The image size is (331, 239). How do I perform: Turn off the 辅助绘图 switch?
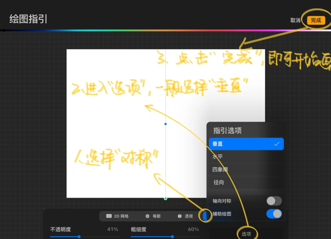coord(274,214)
